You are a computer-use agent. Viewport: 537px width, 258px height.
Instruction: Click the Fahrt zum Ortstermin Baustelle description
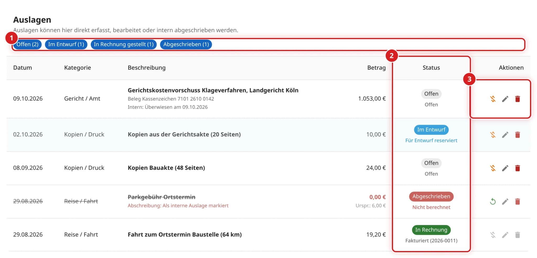coord(185,234)
